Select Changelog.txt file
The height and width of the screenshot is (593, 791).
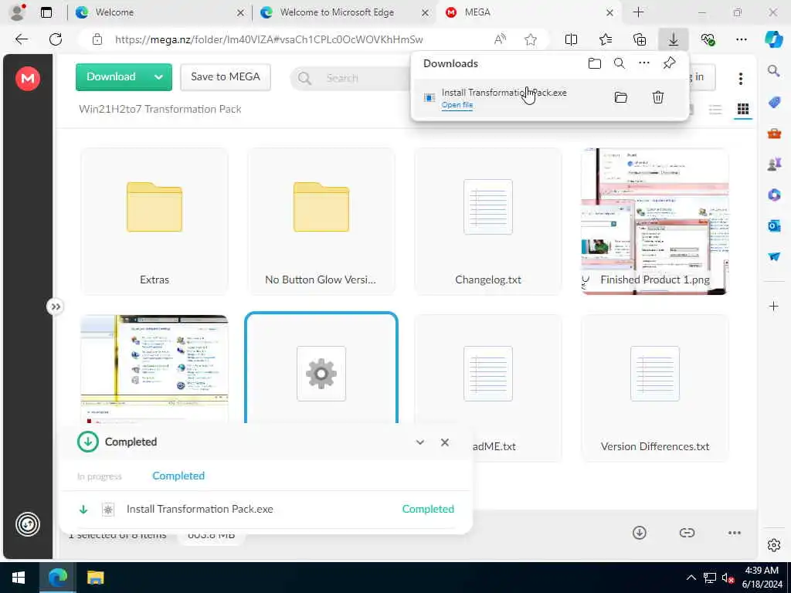[x=488, y=222]
